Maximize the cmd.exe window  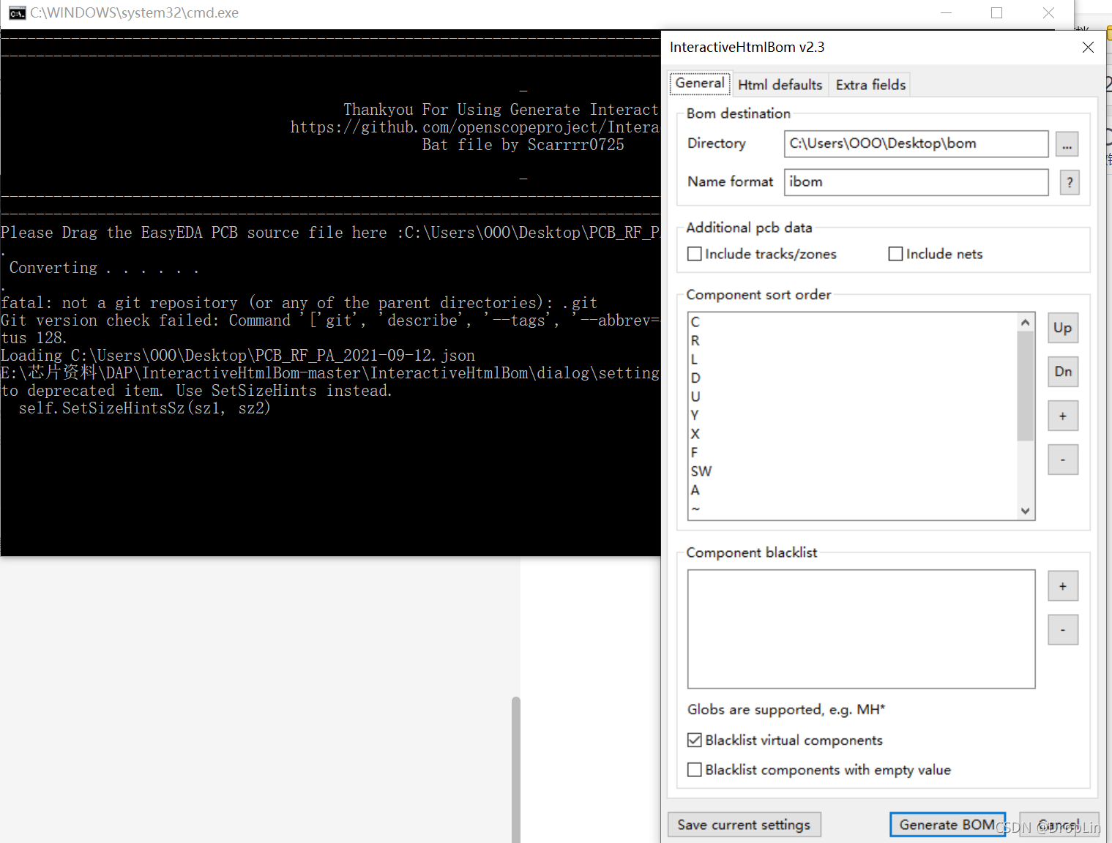click(x=996, y=13)
